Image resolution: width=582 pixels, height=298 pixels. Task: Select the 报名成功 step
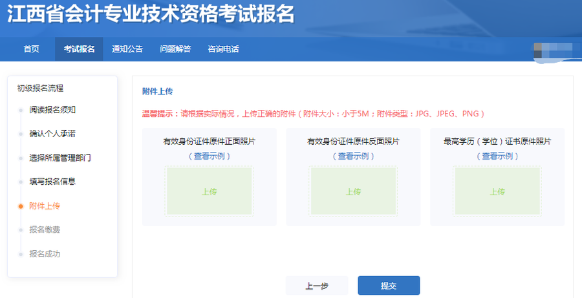coord(45,254)
